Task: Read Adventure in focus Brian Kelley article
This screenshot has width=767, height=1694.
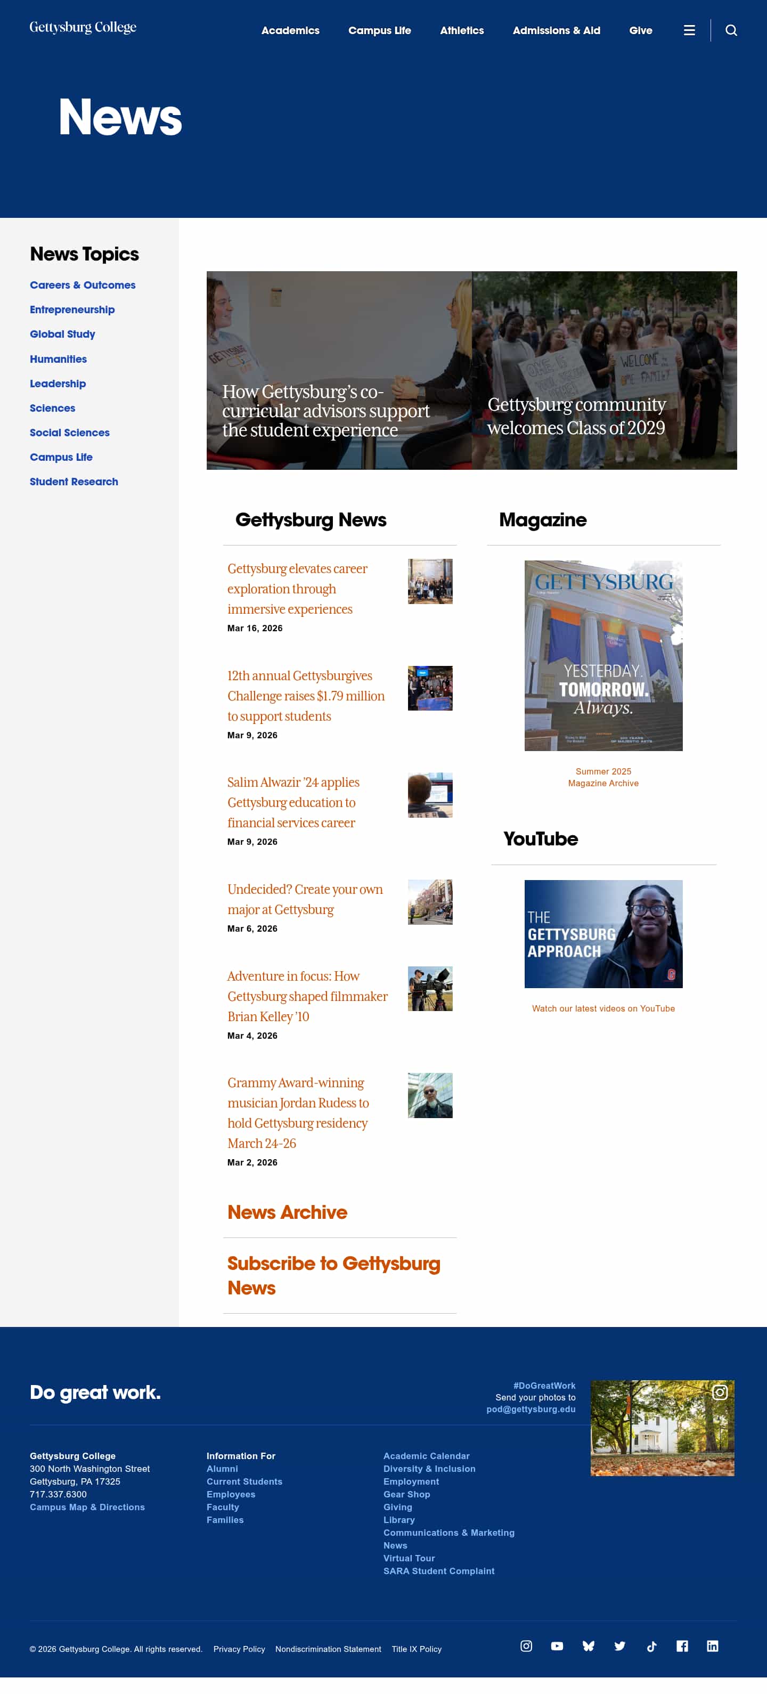Action: 307,996
